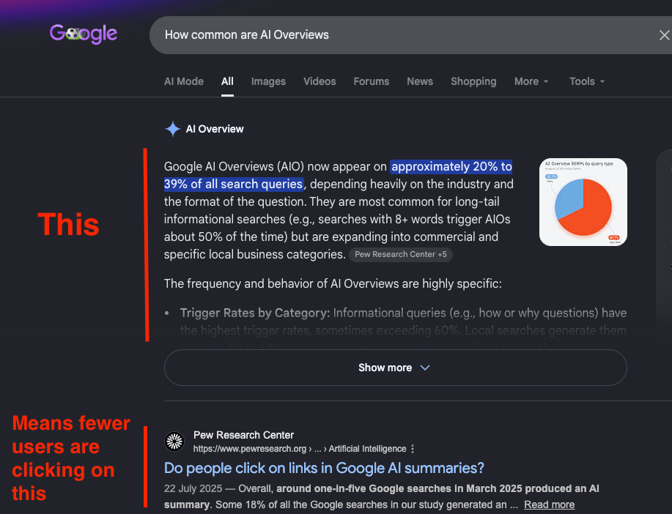This screenshot has height=514, width=672.
Task: Click the pewresearch.org URL breadcrumb
Action: tap(300, 449)
